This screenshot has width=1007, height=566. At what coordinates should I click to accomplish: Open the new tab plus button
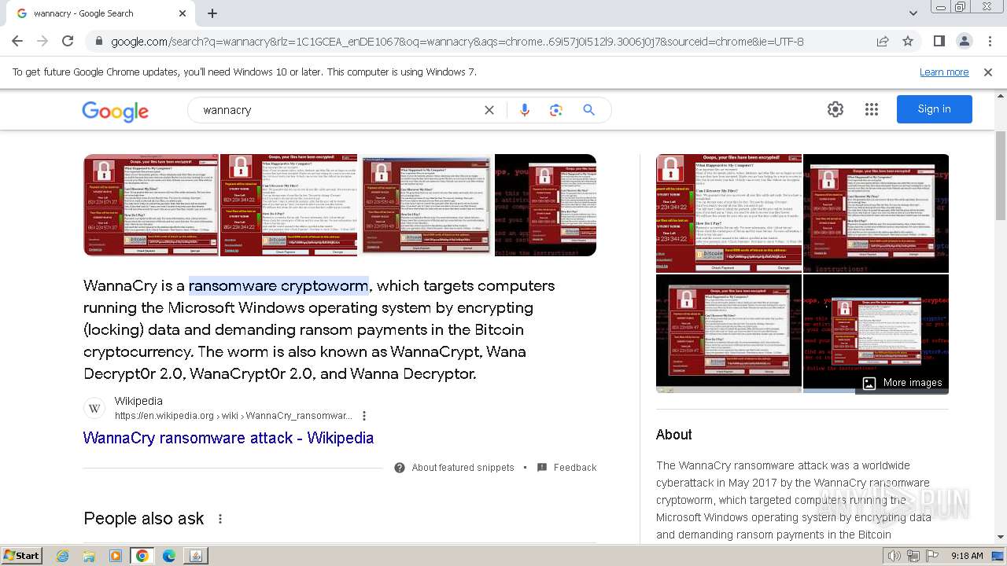pos(212,13)
